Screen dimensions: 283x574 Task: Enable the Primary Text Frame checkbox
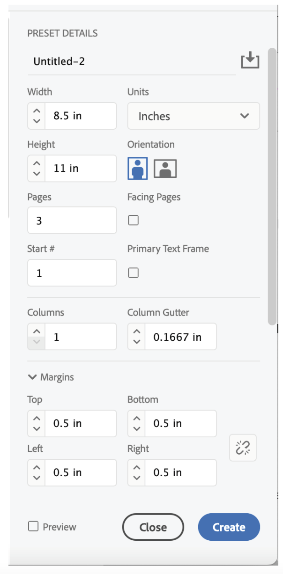point(134,272)
